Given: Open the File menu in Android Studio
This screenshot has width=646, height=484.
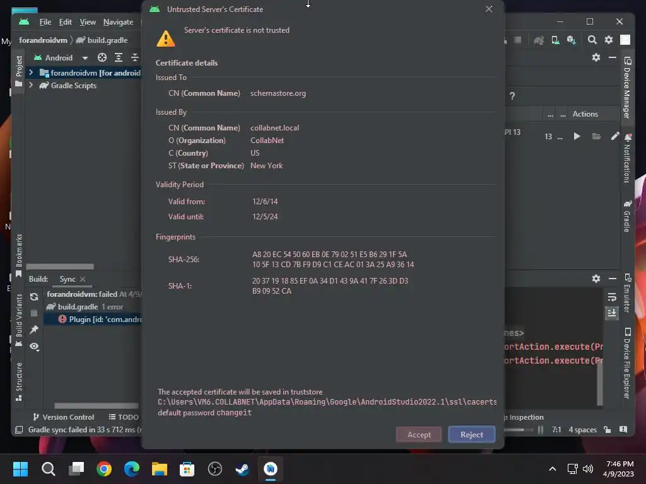Looking at the screenshot, I should click(45, 22).
